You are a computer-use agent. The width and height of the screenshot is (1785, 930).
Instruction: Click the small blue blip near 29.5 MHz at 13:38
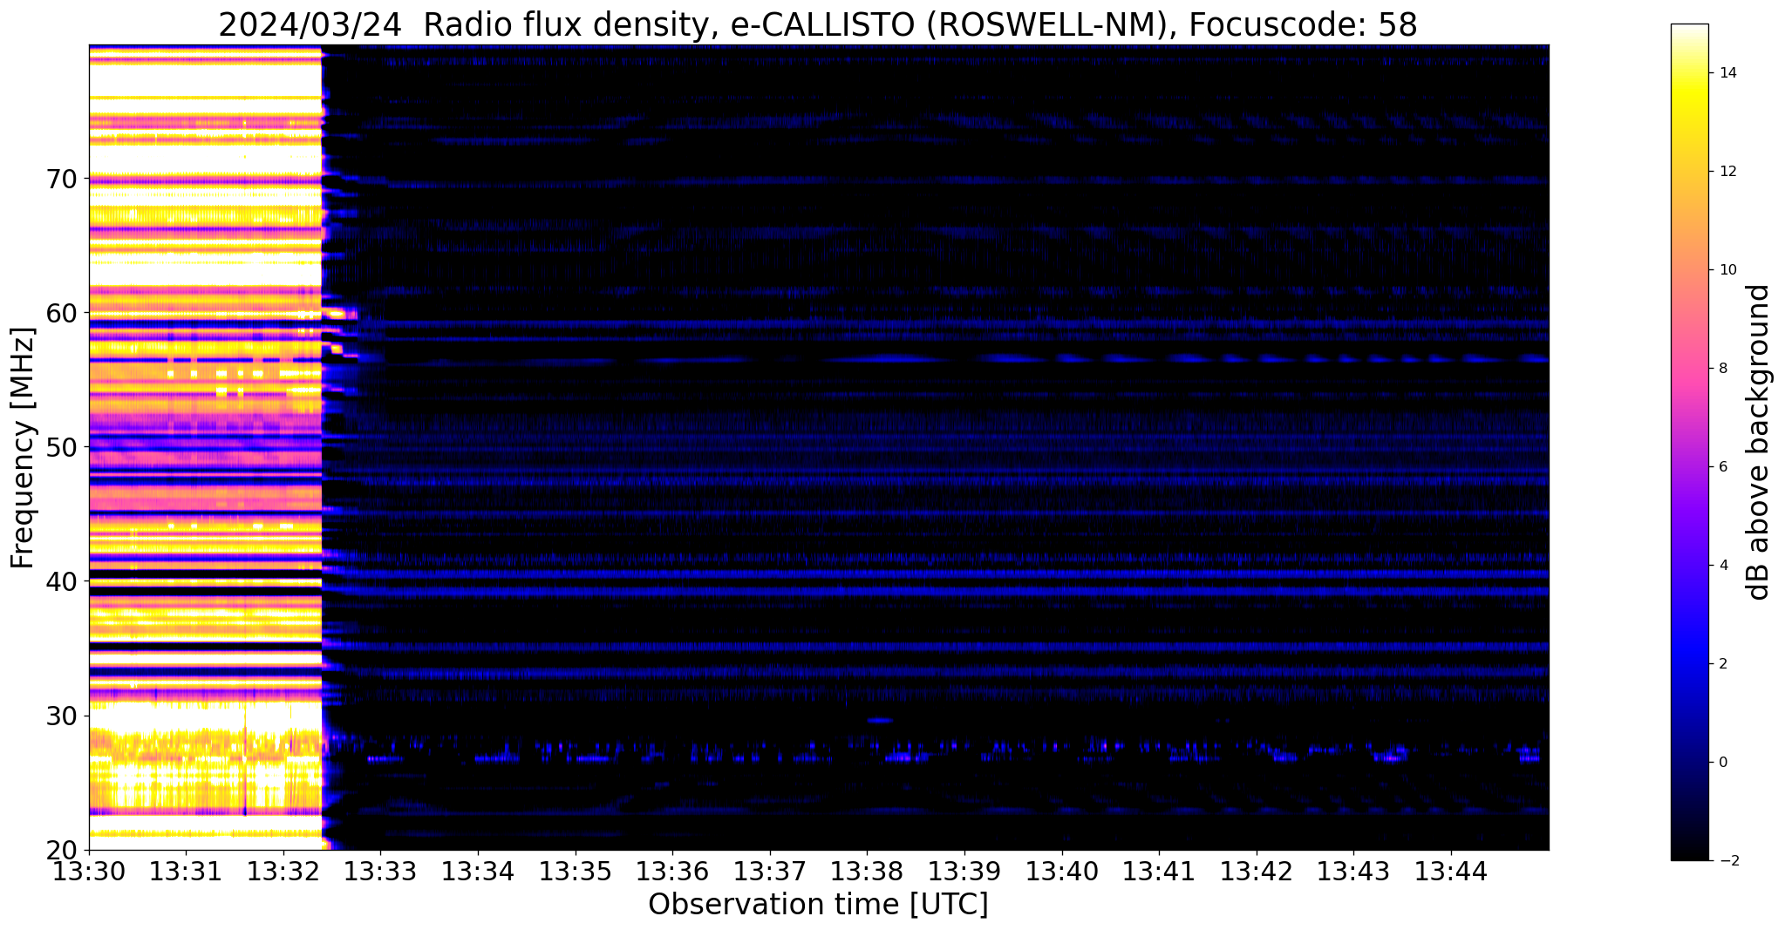880,720
